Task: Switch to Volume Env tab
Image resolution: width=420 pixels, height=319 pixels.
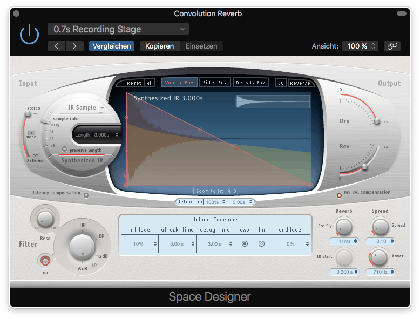Action: pos(179,83)
